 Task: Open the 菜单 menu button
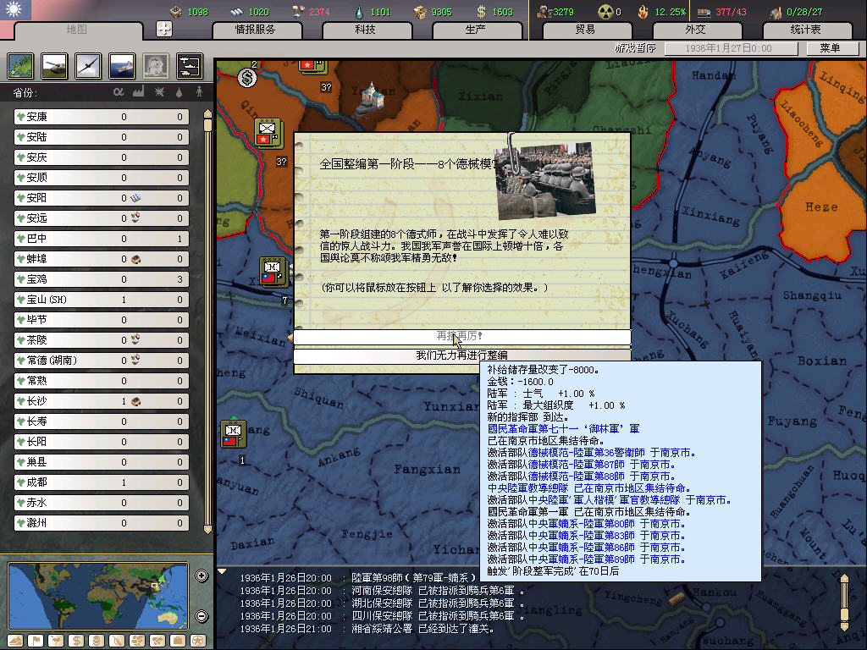(x=829, y=48)
